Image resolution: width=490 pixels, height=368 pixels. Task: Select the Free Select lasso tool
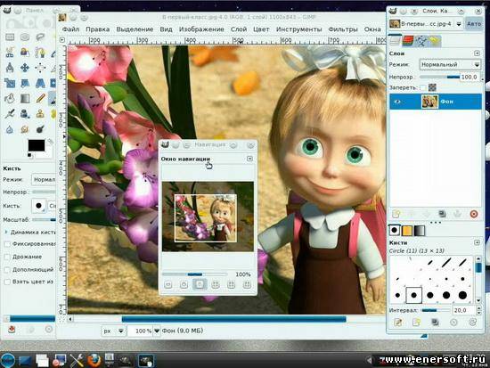pyautogui.click(x=40, y=37)
